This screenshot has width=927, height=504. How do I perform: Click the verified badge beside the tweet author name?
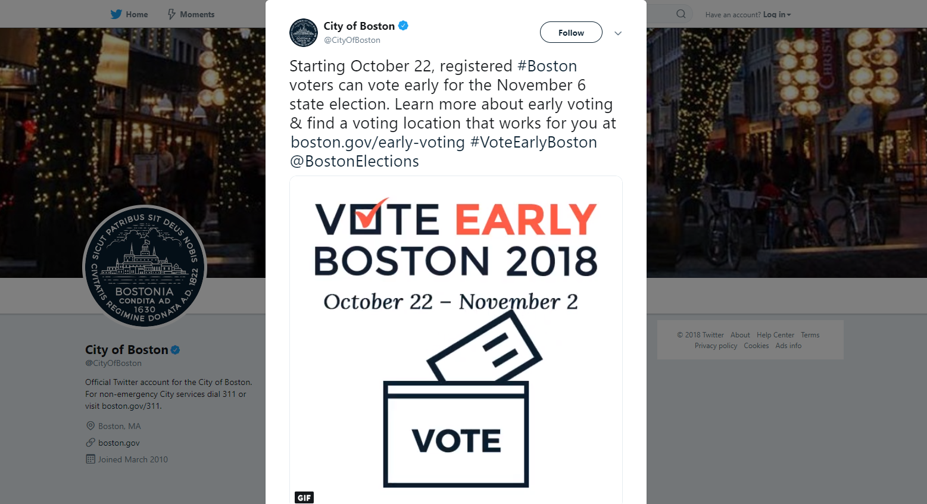pos(403,26)
